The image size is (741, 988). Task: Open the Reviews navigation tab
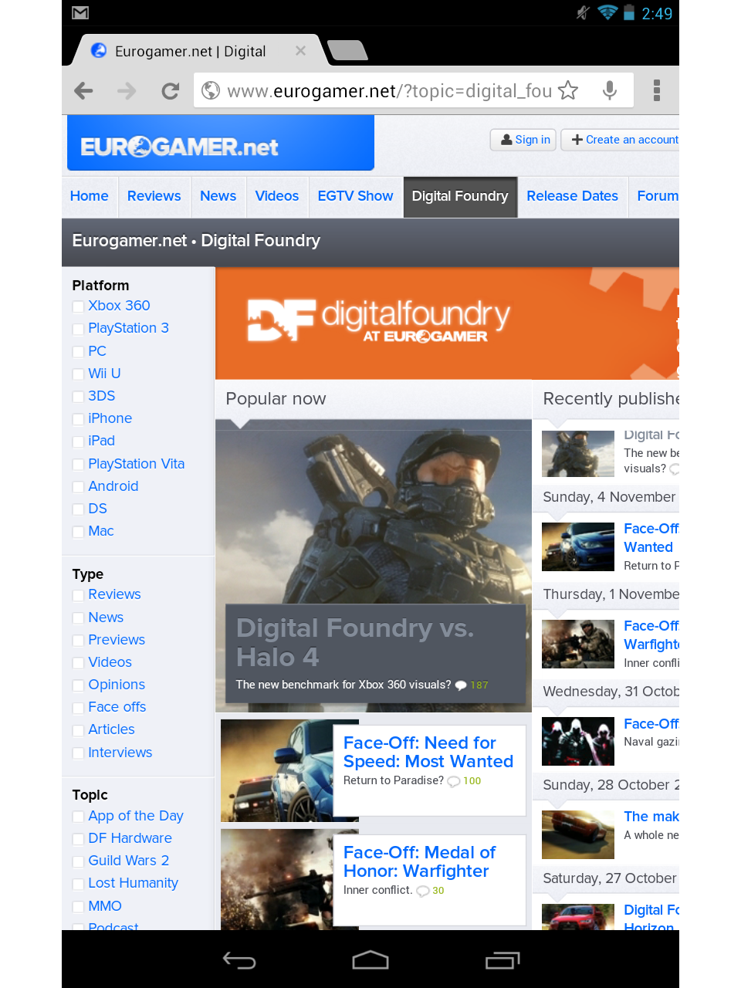154,196
